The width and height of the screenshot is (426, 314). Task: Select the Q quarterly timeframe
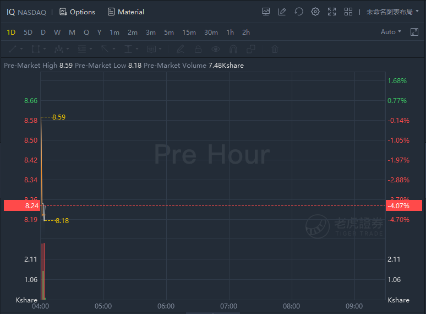point(86,33)
